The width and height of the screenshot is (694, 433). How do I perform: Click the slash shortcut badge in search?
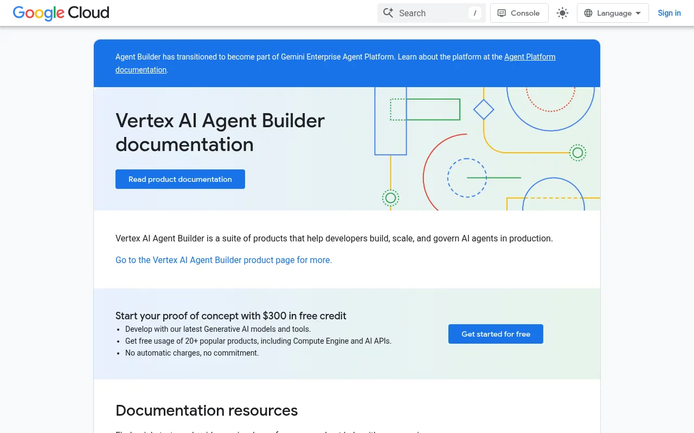[x=475, y=13]
